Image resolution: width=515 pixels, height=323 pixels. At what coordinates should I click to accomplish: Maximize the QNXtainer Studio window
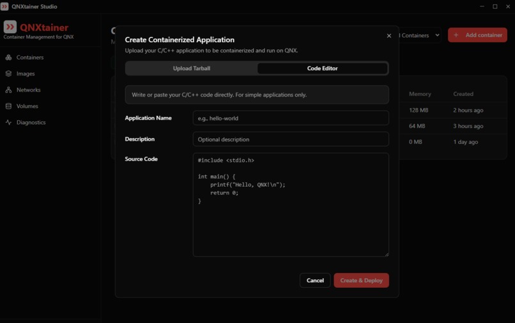click(495, 6)
